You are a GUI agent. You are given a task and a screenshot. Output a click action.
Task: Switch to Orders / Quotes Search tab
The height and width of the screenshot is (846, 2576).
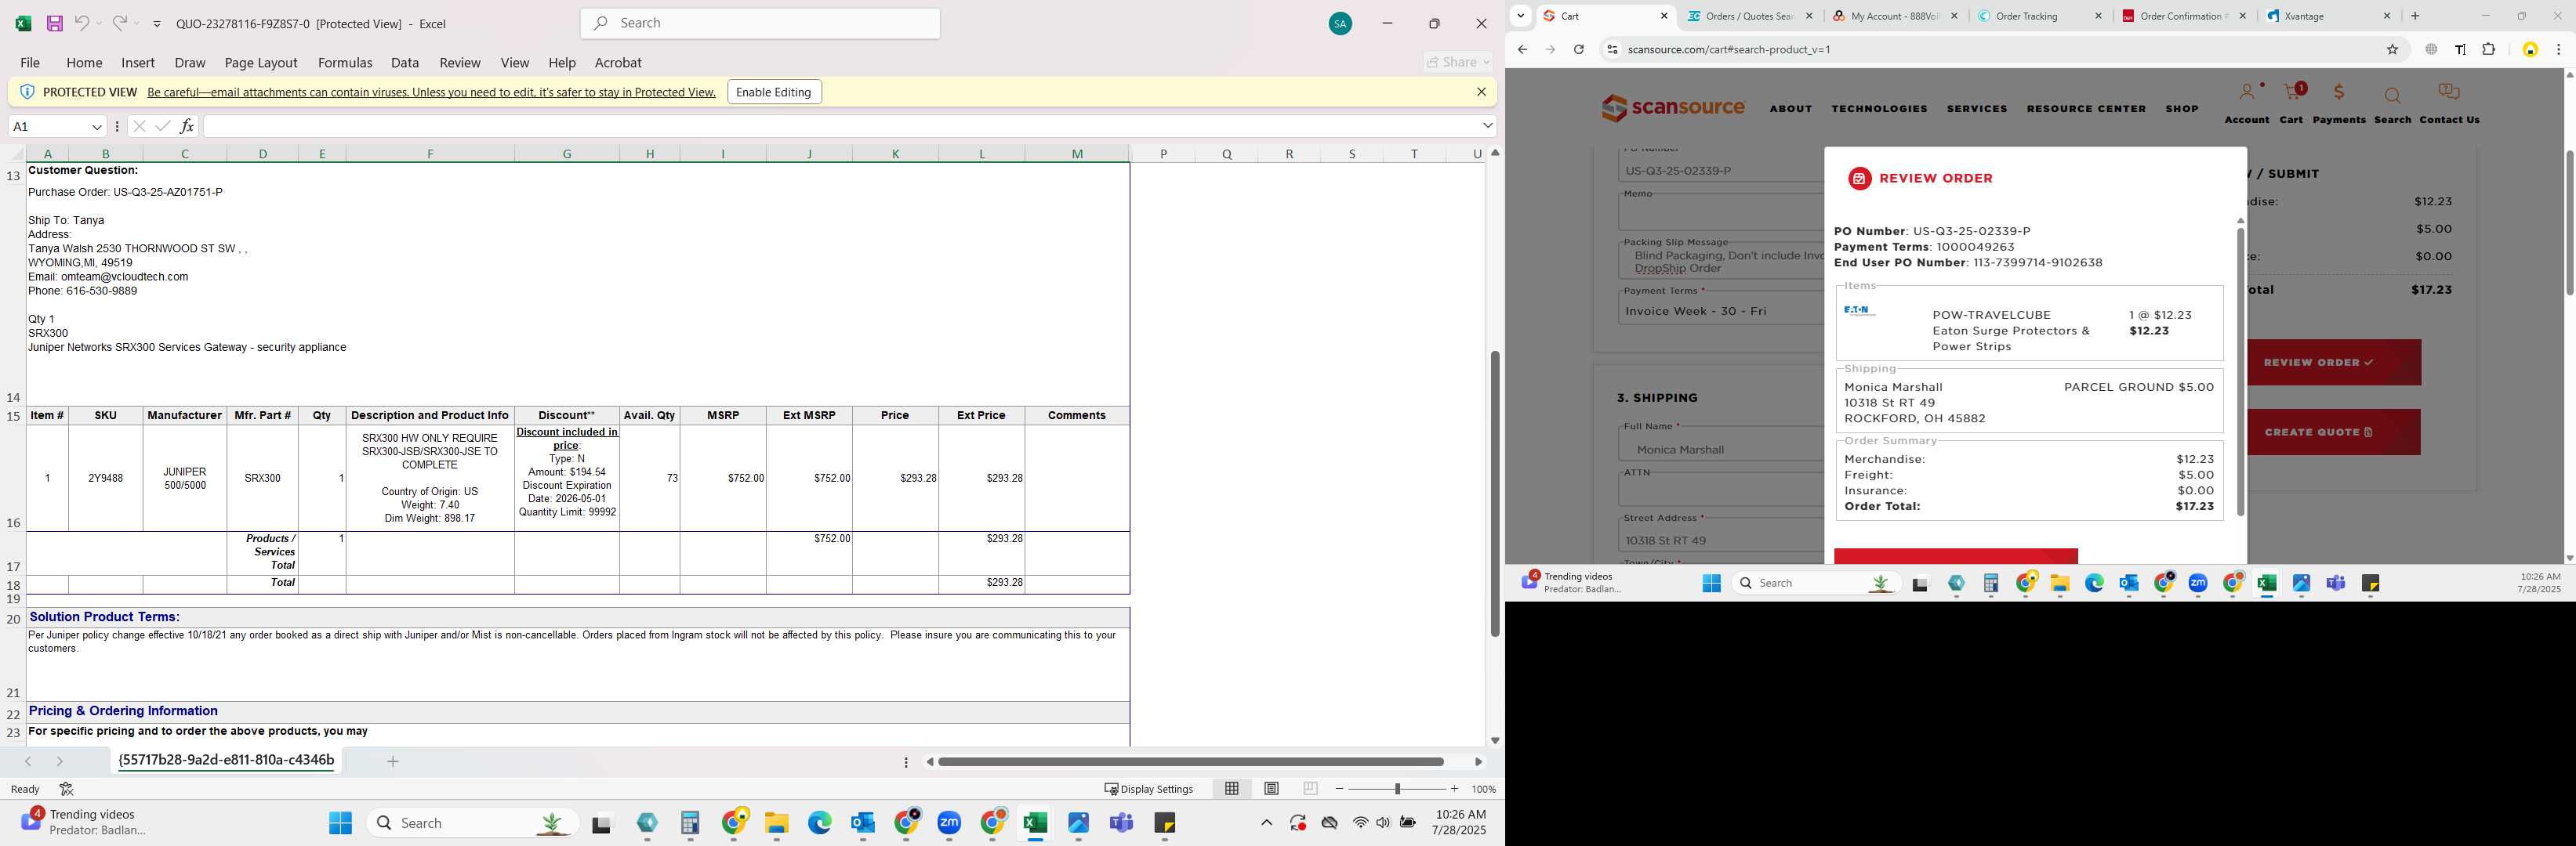(x=1750, y=16)
